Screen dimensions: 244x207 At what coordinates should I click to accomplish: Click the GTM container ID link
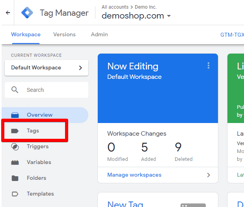[232, 35]
